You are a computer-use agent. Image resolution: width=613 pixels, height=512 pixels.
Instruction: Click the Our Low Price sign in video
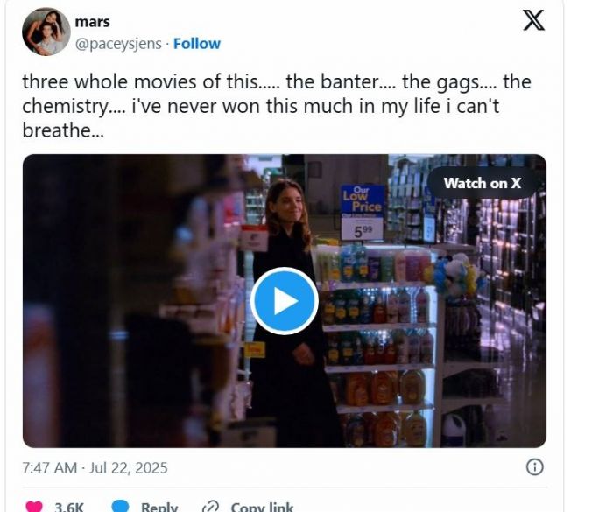[362, 212]
